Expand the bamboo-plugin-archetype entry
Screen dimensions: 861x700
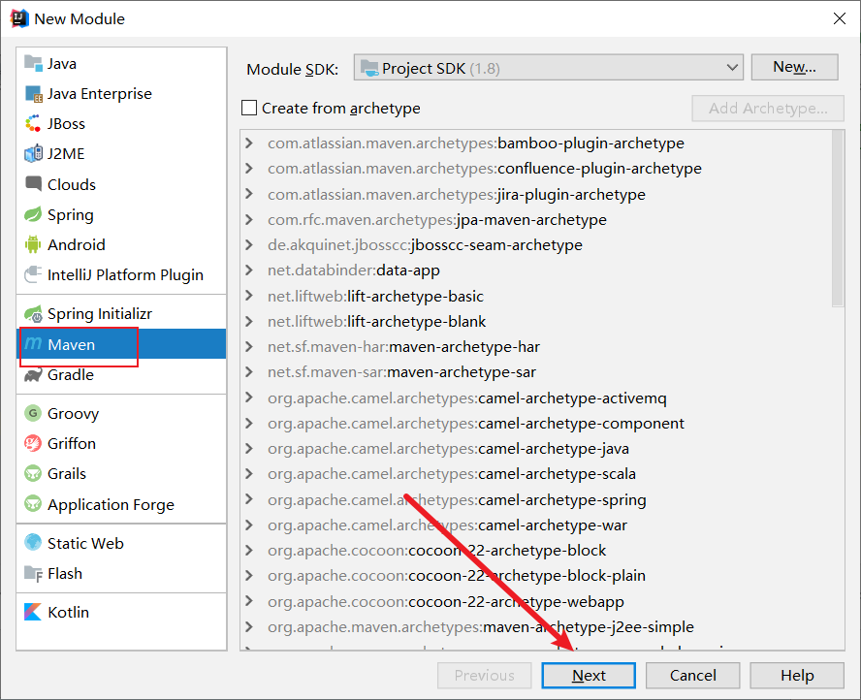[x=249, y=143]
